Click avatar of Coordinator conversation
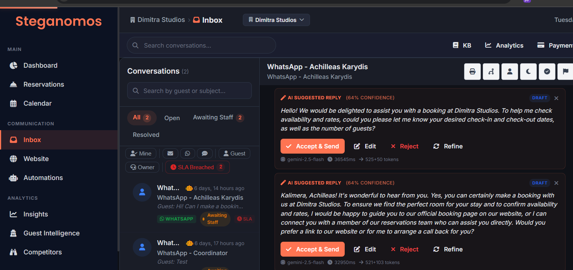 tap(142, 247)
